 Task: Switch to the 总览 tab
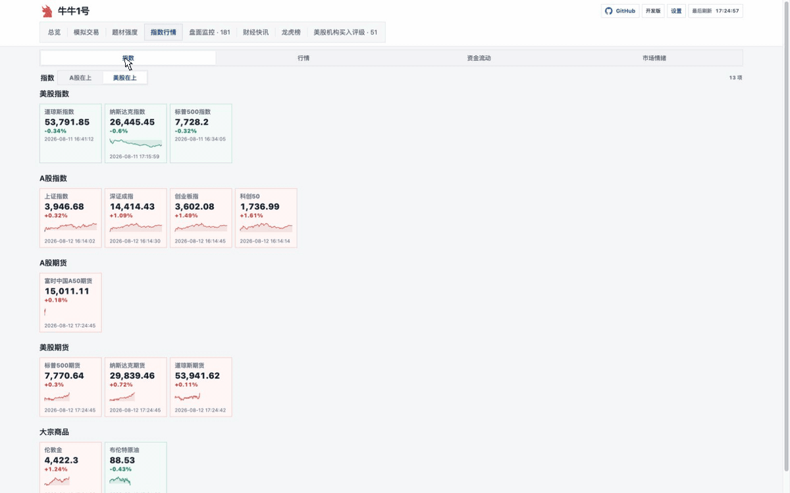tap(55, 32)
